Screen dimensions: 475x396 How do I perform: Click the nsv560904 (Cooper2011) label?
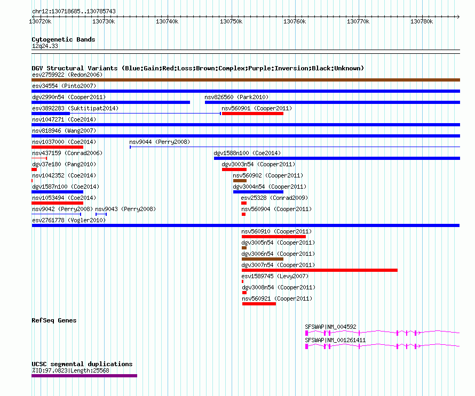pyautogui.click(x=276, y=209)
